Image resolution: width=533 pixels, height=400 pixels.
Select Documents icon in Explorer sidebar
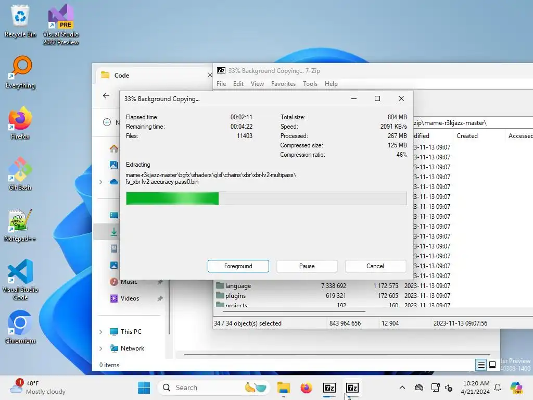[x=114, y=248]
